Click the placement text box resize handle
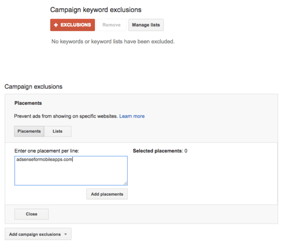Screen dimensions: 286x244 (125, 183)
